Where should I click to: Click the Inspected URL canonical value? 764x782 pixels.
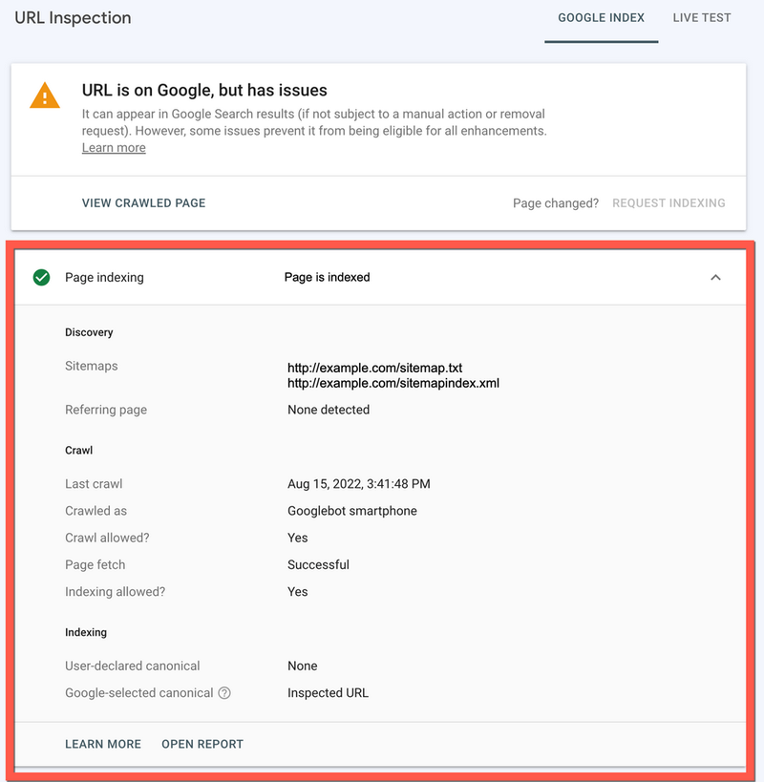coord(328,693)
